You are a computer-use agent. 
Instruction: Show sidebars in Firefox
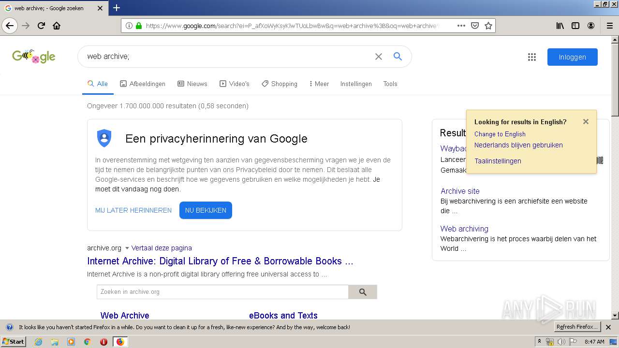tap(575, 26)
